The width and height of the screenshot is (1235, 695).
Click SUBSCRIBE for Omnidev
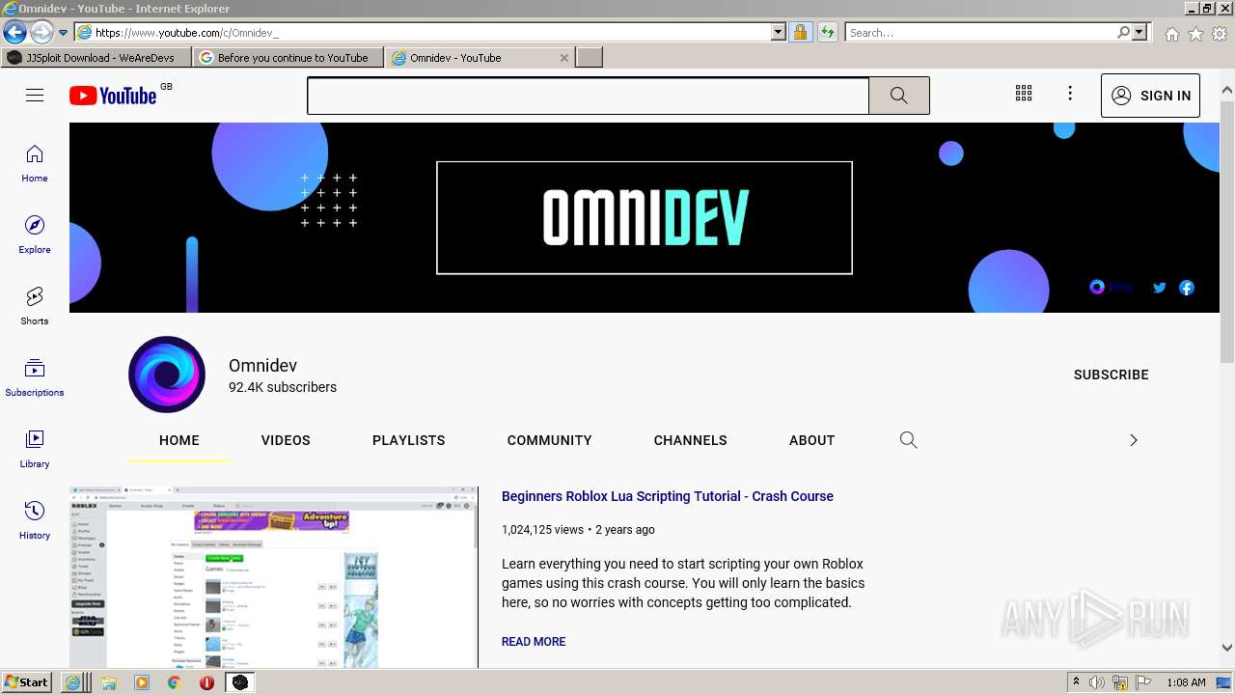pos(1111,375)
